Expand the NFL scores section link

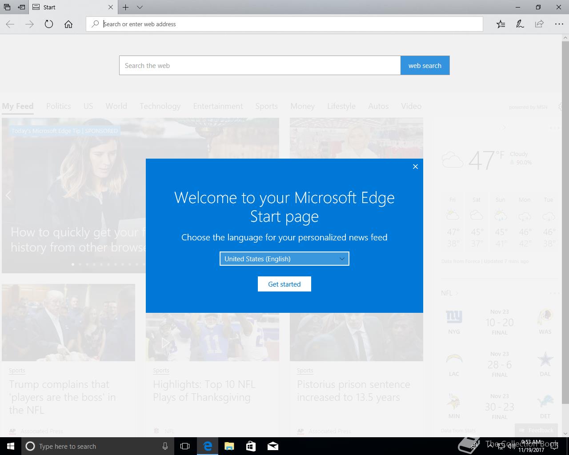[449, 293]
